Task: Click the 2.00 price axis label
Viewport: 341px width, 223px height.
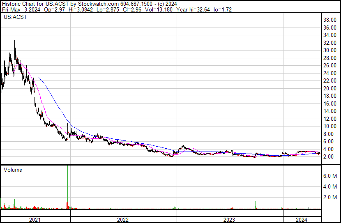Action: [328, 157]
